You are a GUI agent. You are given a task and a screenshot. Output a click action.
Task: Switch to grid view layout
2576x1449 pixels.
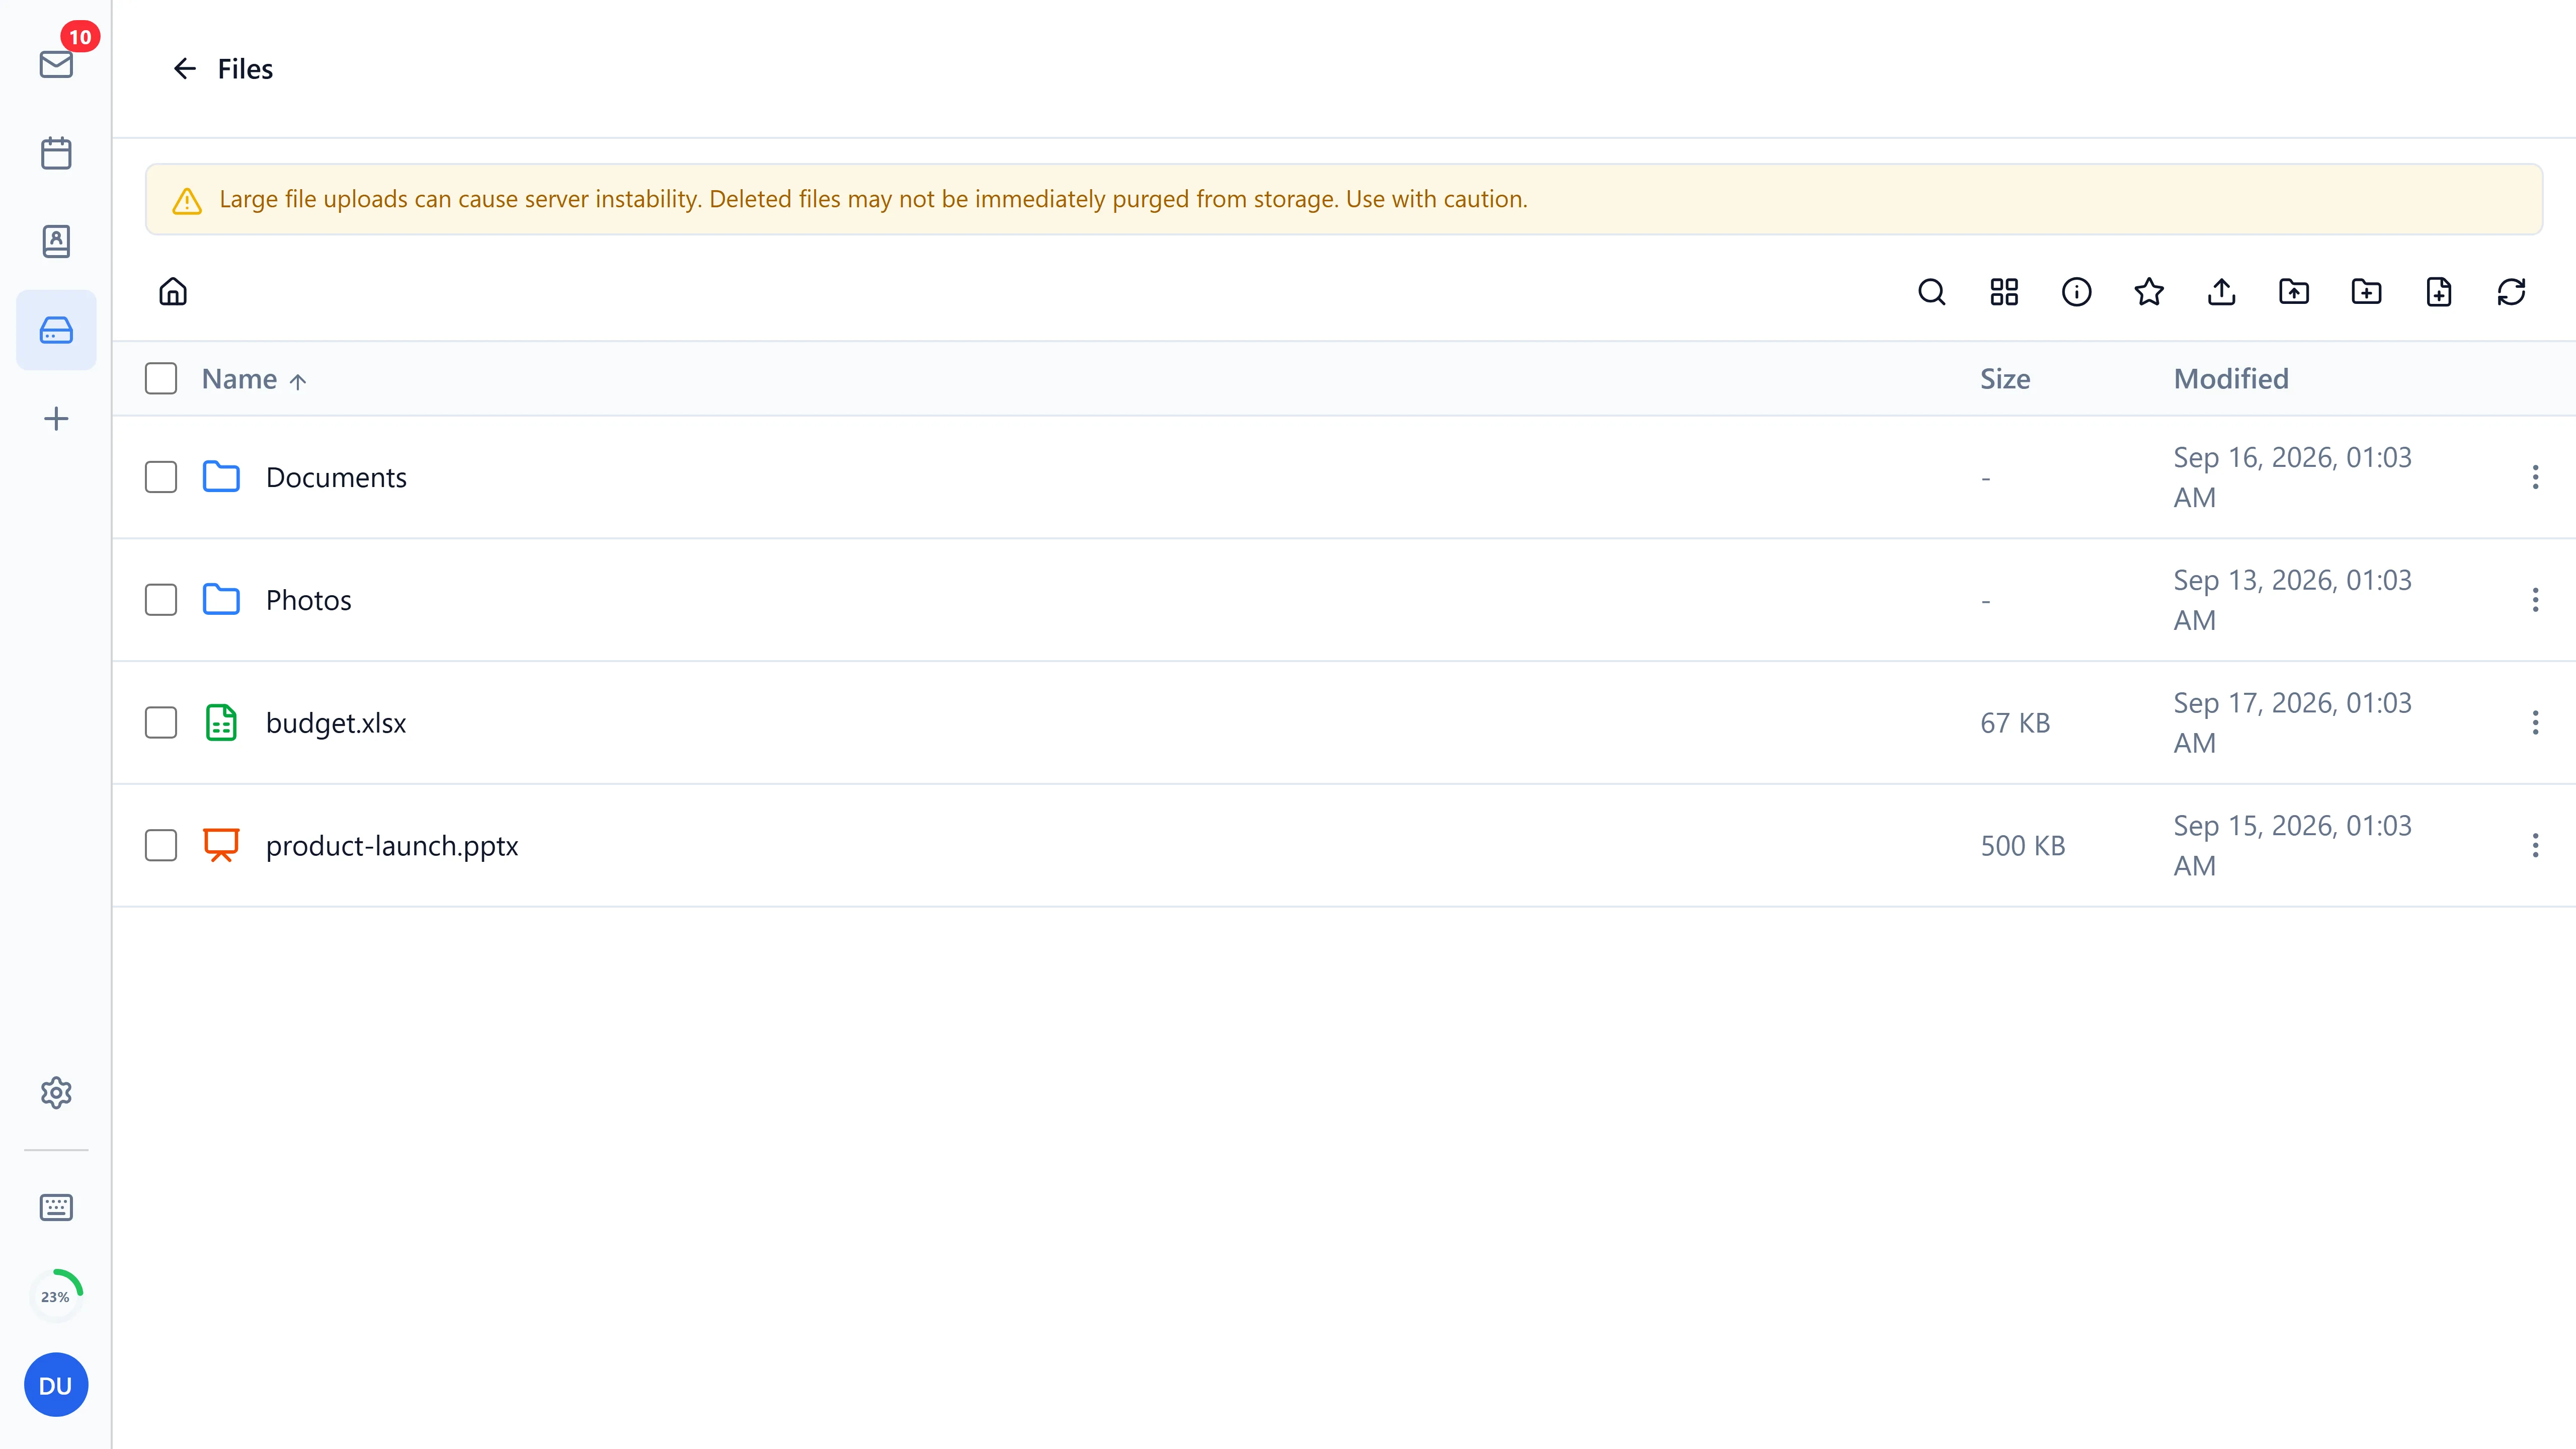2004,291
